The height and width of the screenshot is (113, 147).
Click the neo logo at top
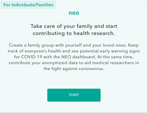[74, 13]
